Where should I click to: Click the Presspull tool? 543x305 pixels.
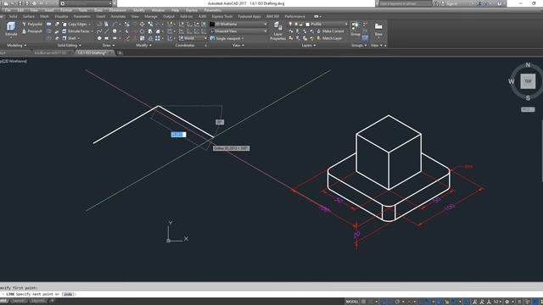pyautogui.click(x=32, y=31)
